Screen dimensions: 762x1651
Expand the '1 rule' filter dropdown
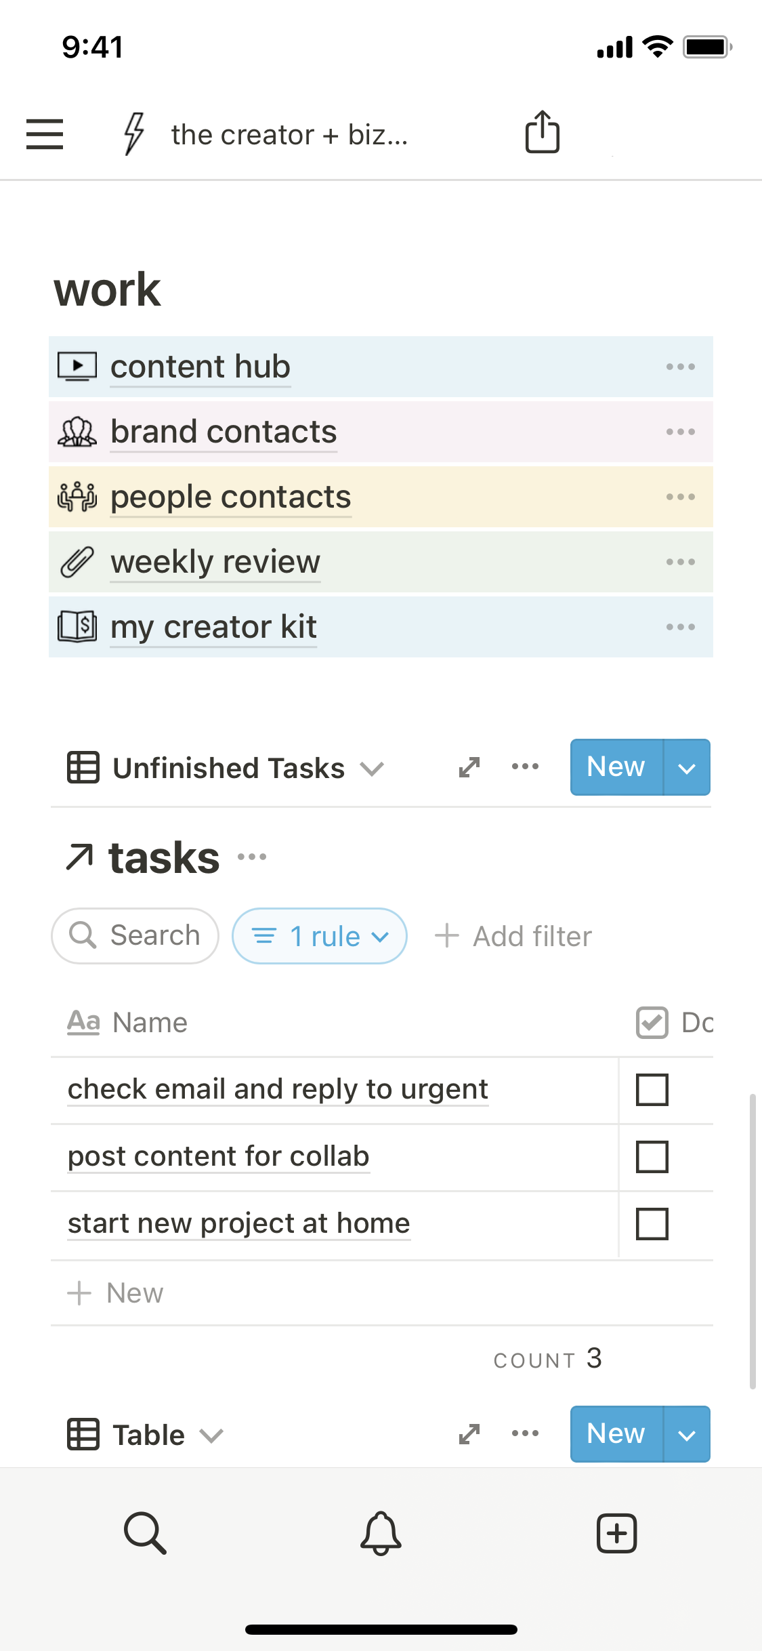320,936
